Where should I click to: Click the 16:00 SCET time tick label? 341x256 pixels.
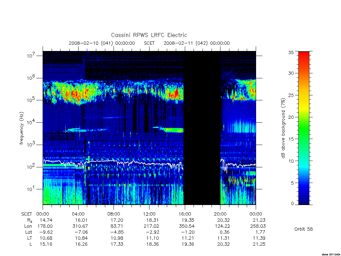184,214
